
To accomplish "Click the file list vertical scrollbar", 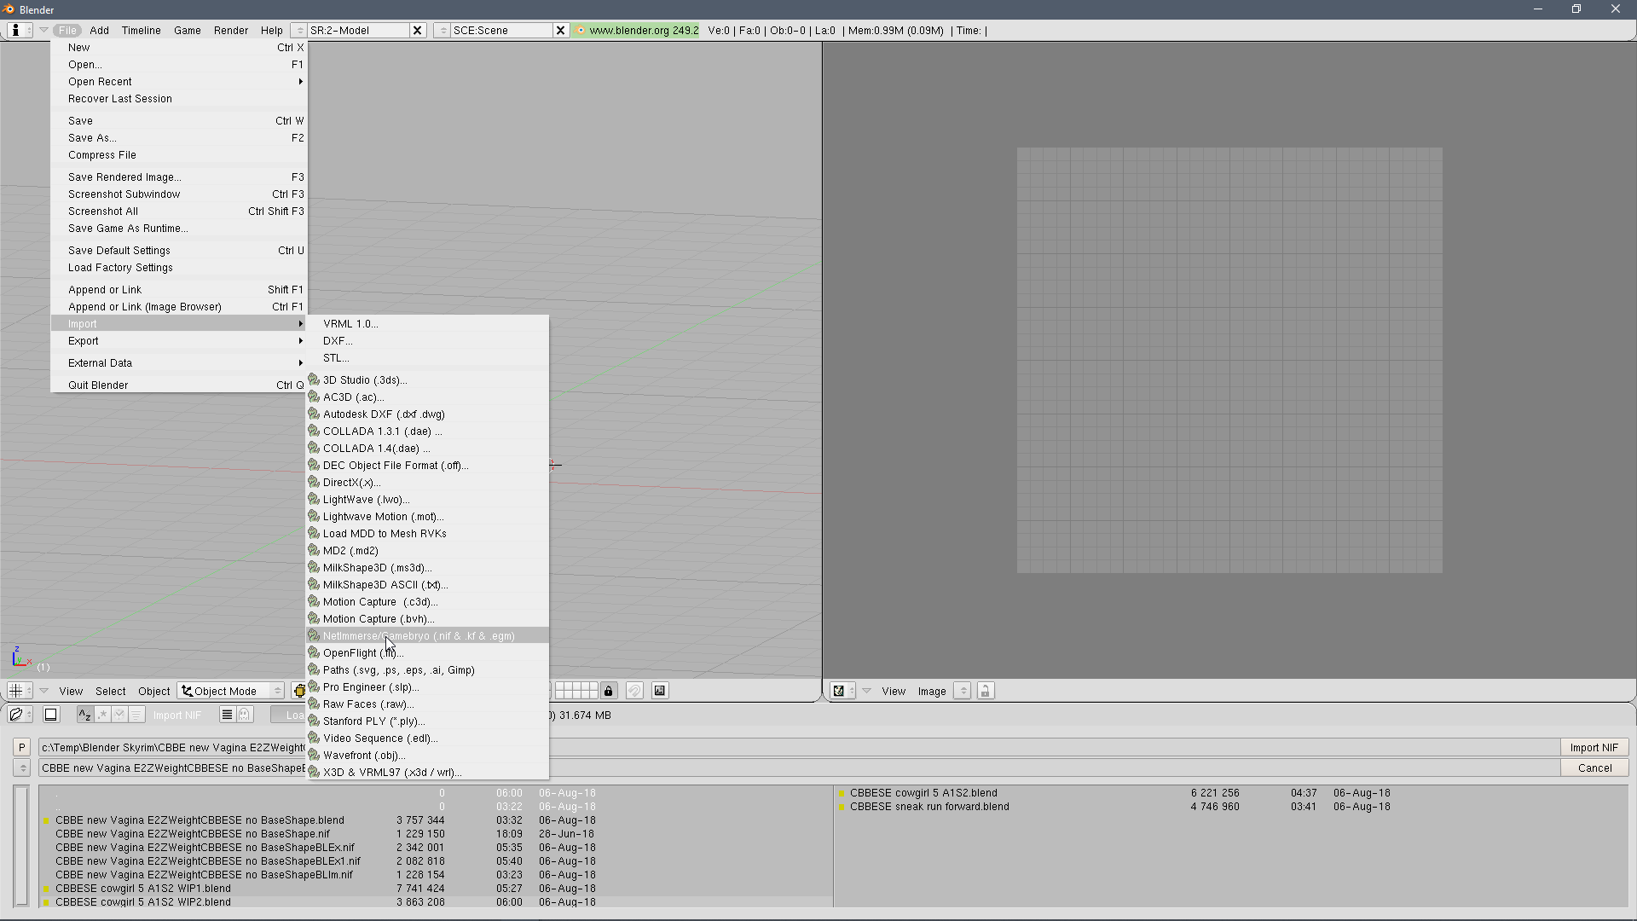I will coord(21,844).
